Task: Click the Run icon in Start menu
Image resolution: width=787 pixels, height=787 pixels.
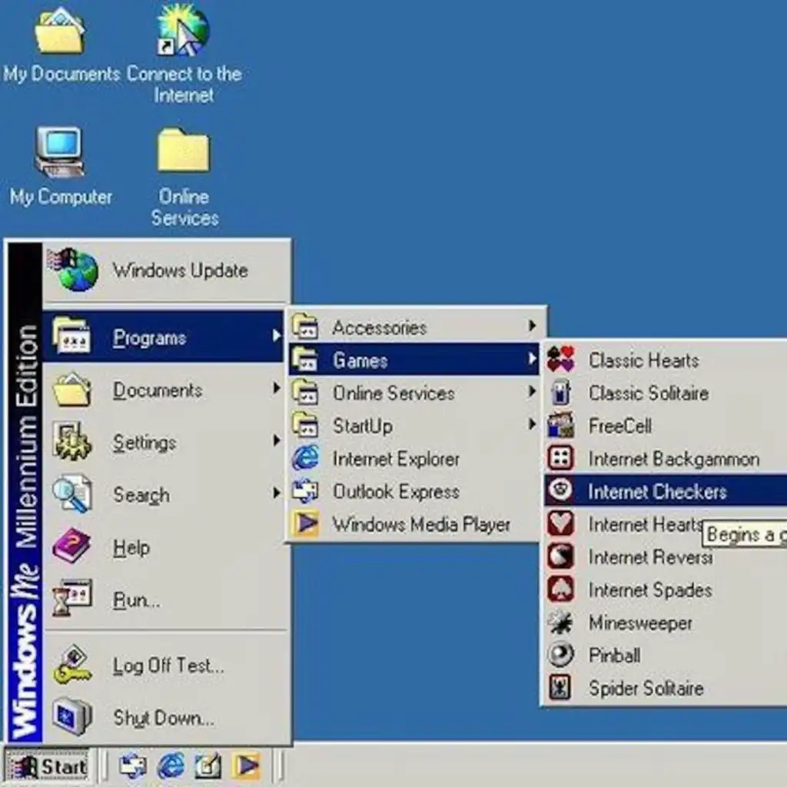Action: click(x=72, y=598)
